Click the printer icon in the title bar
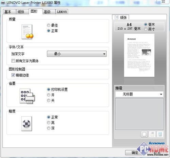This screenshot has width=170, height=158. click(3, 3)
